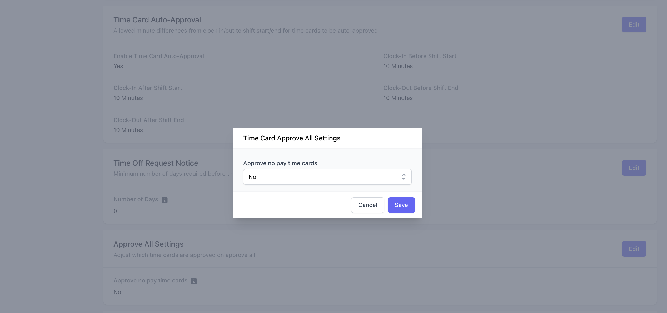Edit the Time Off Request Notice section
Image resolution: width=667 pixels, height=313 pixels.
pos(634,168)
